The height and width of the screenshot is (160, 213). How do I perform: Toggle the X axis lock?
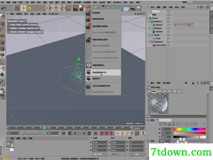[50, 8]
